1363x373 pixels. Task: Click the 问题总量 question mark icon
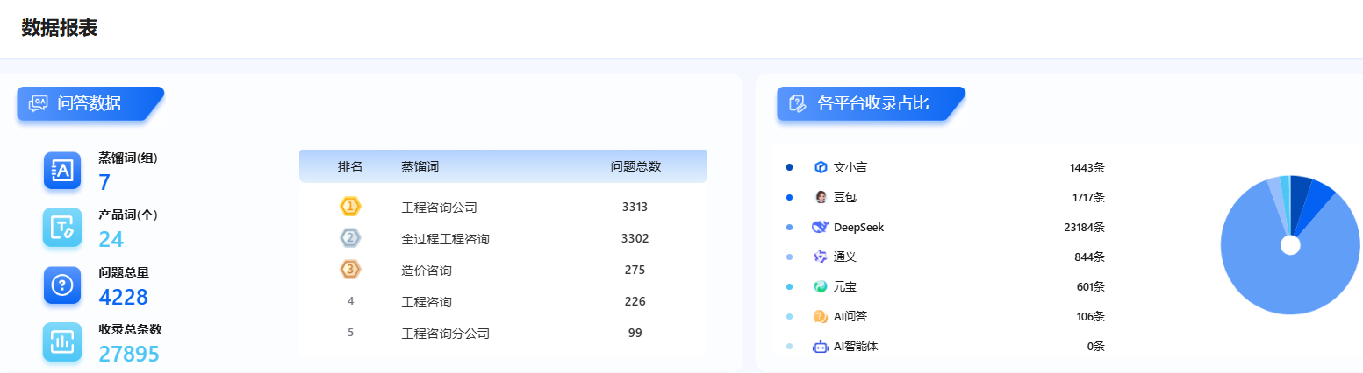point(62,285)
